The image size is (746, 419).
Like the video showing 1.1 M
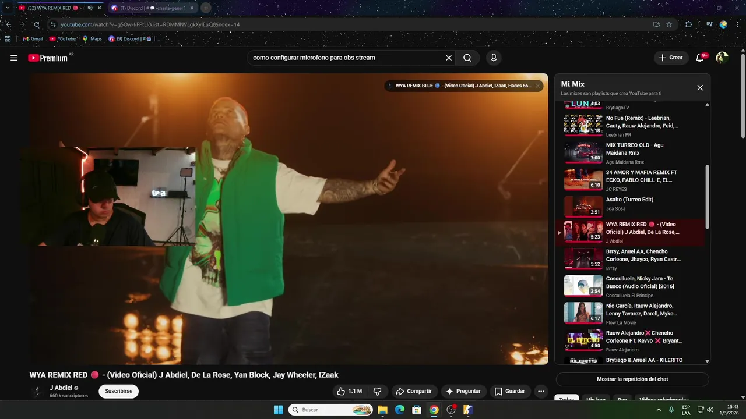349,391
